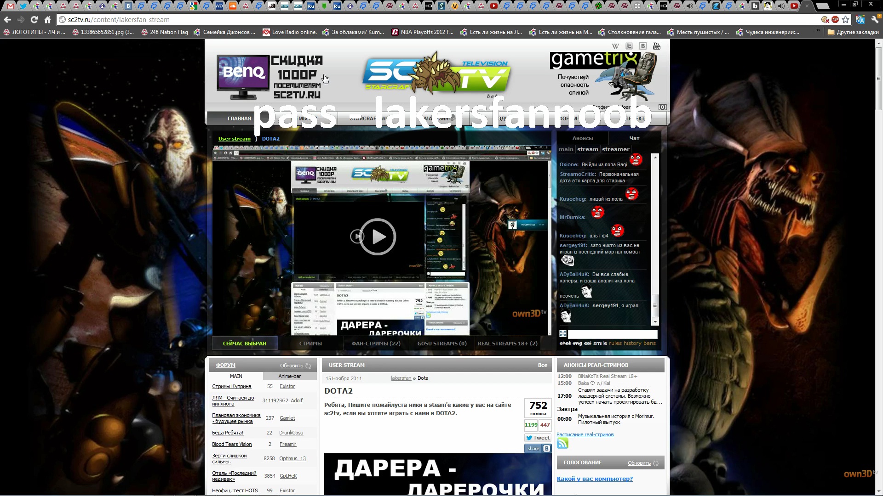
Task: Click the YouTube icon in site header
Action: point(657,46)
